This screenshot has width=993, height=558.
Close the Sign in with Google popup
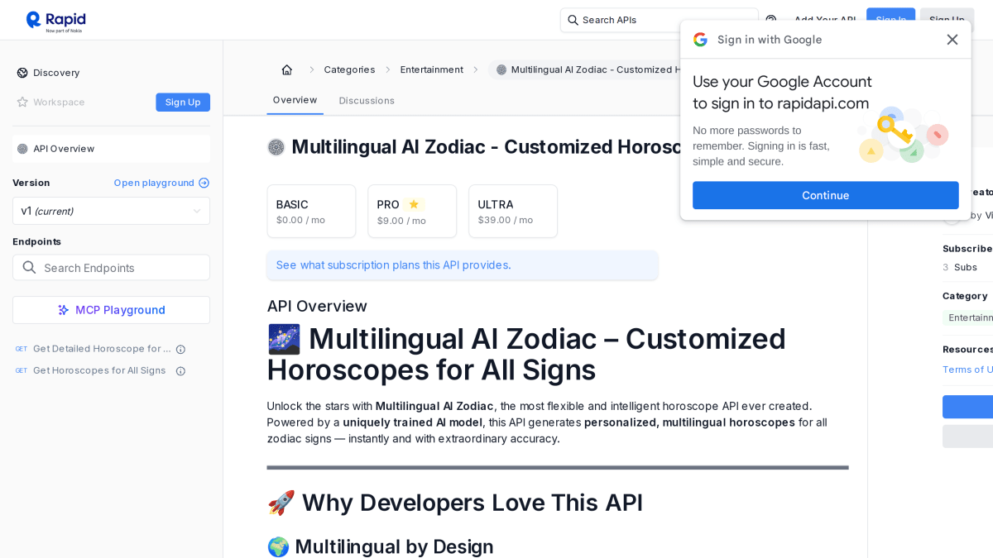(x=952, y=40)
